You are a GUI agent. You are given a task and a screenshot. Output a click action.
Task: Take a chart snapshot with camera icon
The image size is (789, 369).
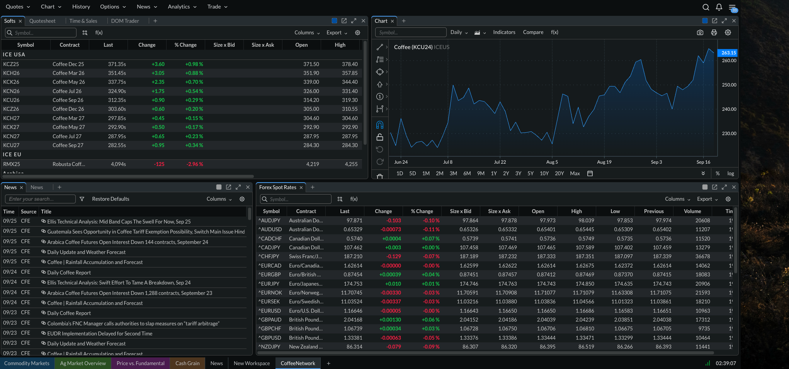pyautogui.click(x=700, y=33)
